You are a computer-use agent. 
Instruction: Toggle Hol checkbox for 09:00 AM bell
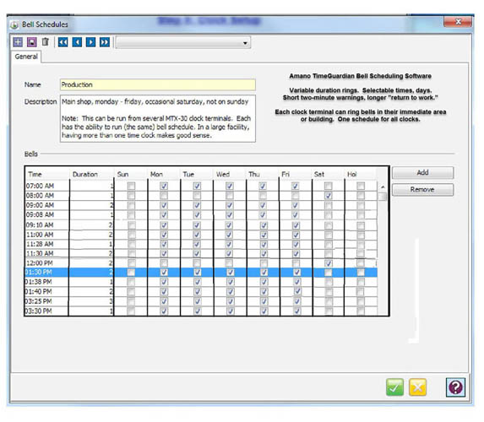tap(361, 205)
